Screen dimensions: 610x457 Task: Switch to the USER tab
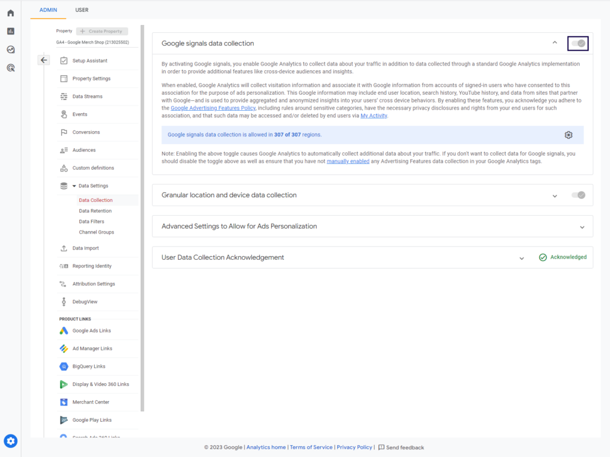(x=82, y=10)
